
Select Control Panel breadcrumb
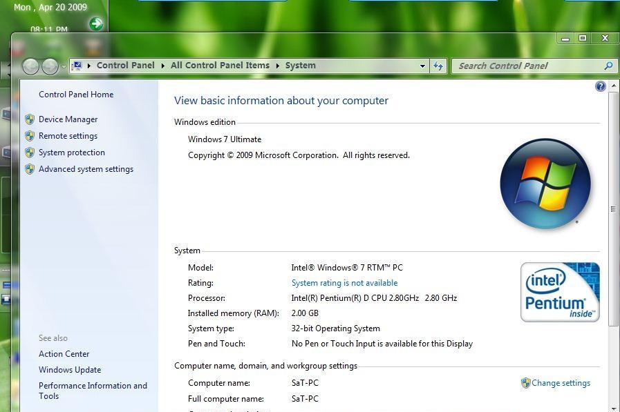coord(126,66)
